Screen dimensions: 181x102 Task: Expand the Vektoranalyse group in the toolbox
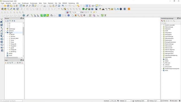tap(162, 46)
